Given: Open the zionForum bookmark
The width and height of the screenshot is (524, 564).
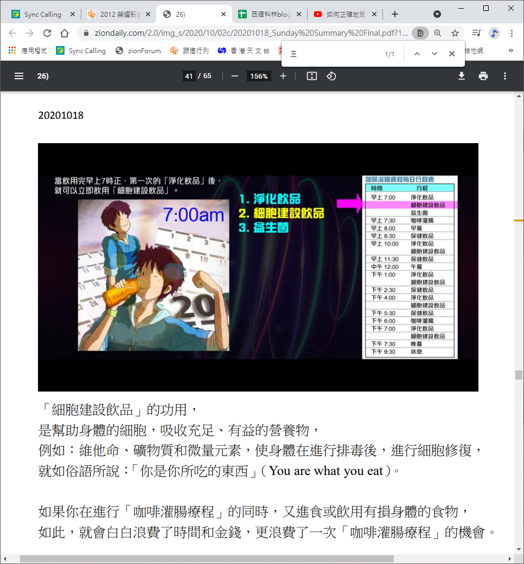Looking at the screenshot, I should click(138, 51).
